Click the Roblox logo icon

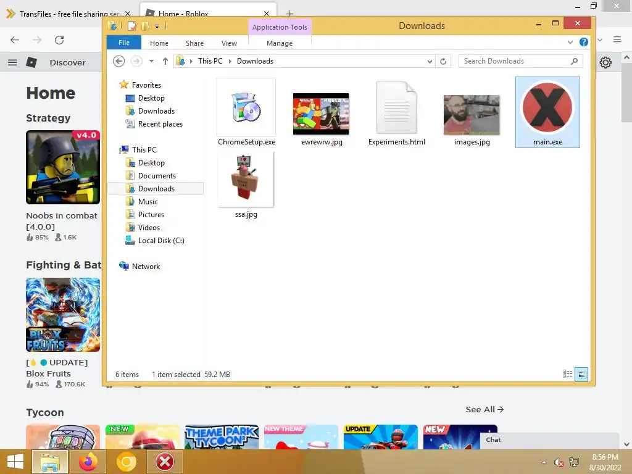[x=31, y=62]
